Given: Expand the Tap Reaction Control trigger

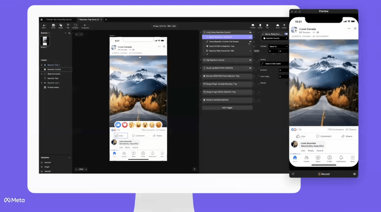Looking at the screenshot, I should click(201, 60).
